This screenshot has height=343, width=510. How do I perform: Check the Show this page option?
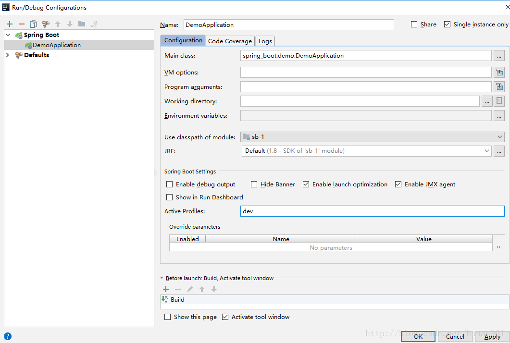click(x=167, y=317)
